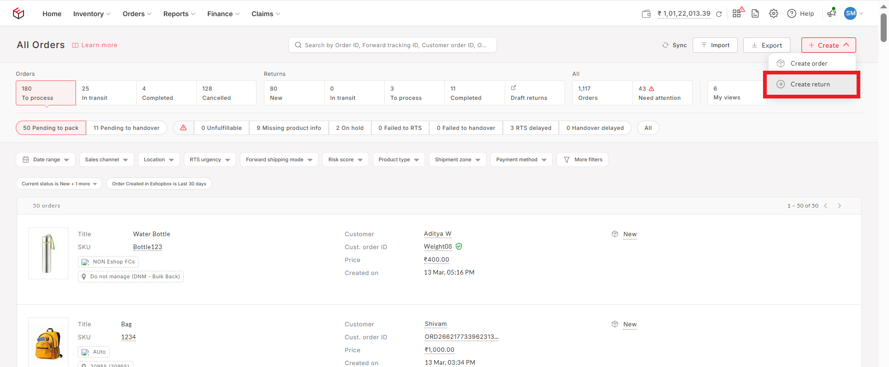Screen dimensions: 889x367
Task: Open the settings gear icon
Action: click(774, 13)
